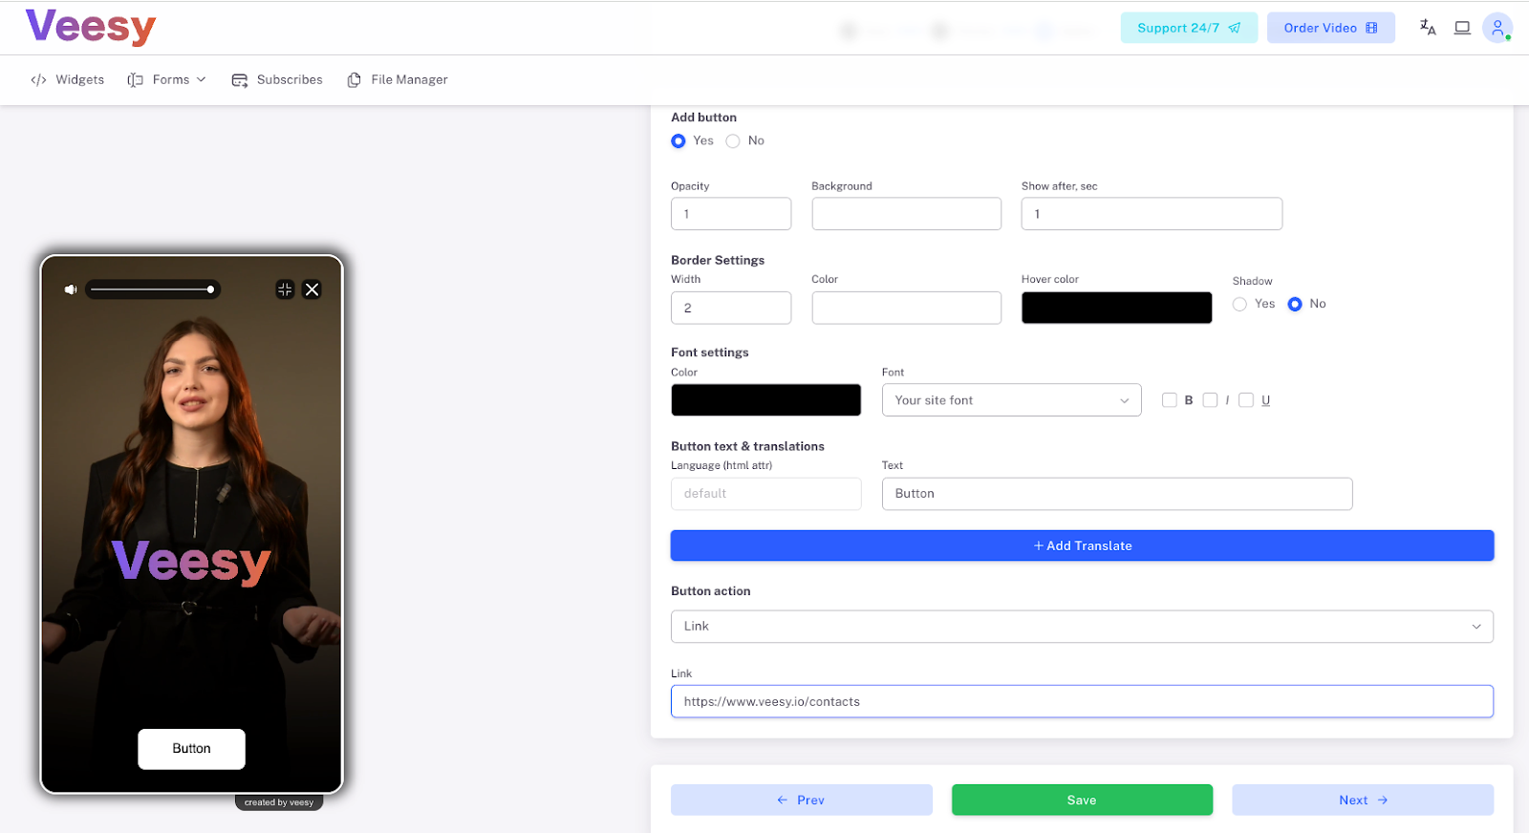The image size is (1529, 833).
Task: Click the Language default field
Action: (x=765, y=494)
